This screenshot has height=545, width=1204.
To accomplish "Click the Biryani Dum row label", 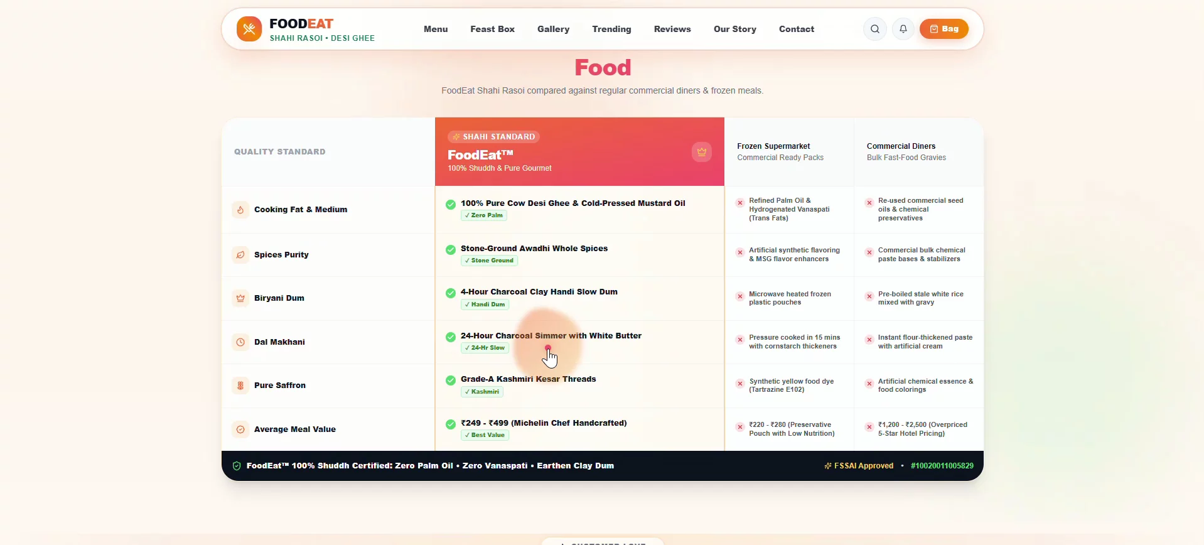I will (x=279, y=298).
